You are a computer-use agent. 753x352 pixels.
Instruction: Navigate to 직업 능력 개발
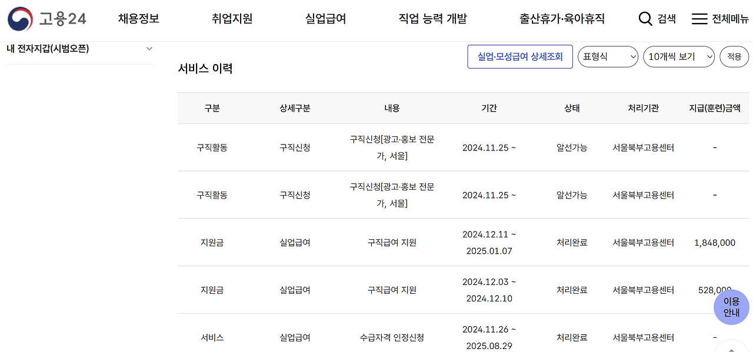pyautogui.click(x=432, y=18)
